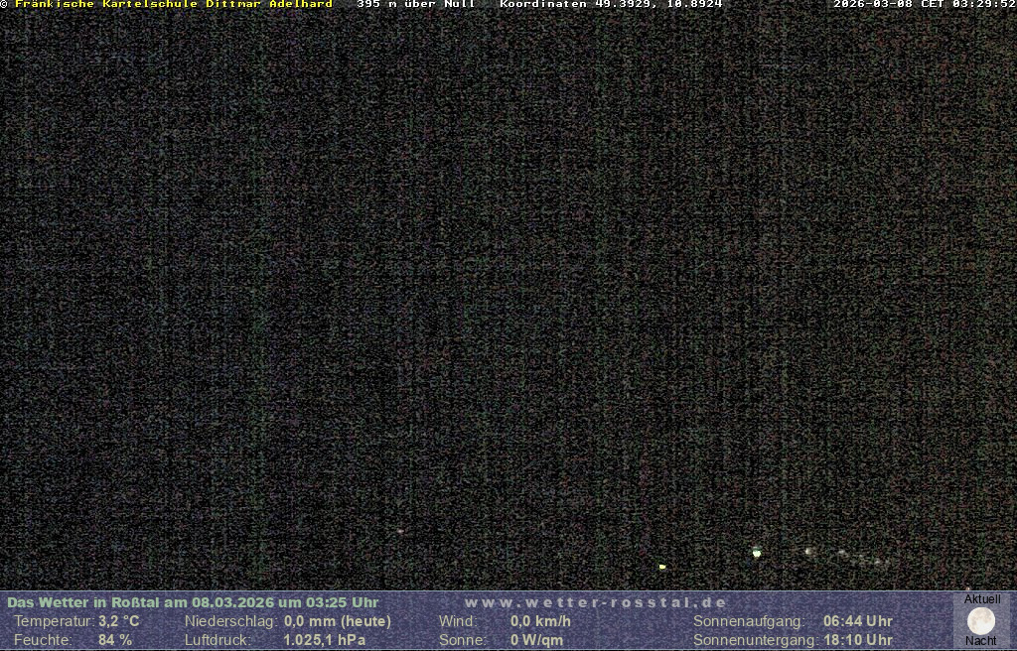Select the temperature value 3,2 °C
Screen dimensions: 1017x651
coord(118,621)
